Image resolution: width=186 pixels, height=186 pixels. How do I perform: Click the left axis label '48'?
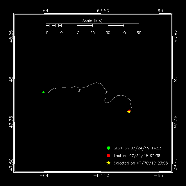[x=11, y=79]
